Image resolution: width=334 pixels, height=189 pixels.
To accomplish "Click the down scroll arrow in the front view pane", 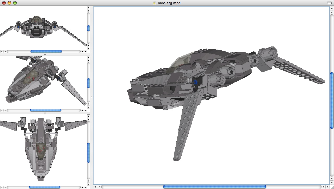I will (88, 49).
